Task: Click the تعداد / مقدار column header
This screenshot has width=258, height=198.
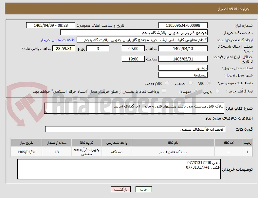Action: (x=57, y=143)
